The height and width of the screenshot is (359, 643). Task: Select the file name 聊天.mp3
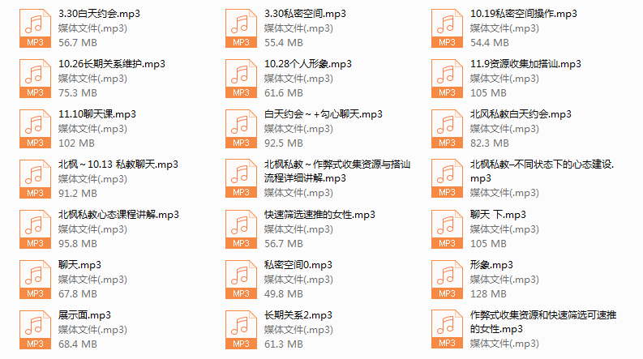[x=79, y=265]
